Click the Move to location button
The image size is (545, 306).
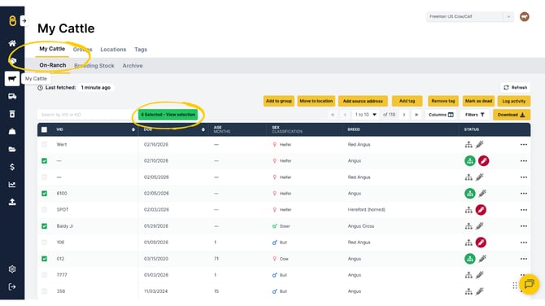(316, 101)
